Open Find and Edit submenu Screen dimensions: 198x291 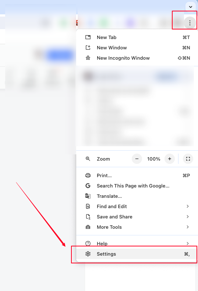pos(138,206)
